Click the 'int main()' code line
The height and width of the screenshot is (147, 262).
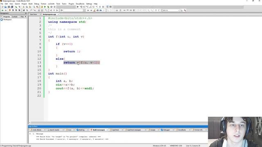(57, 73)
